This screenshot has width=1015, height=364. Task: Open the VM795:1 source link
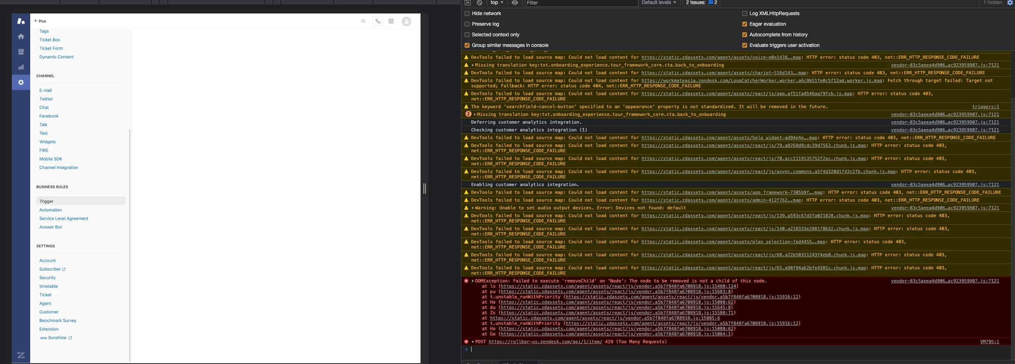(990, 342)
